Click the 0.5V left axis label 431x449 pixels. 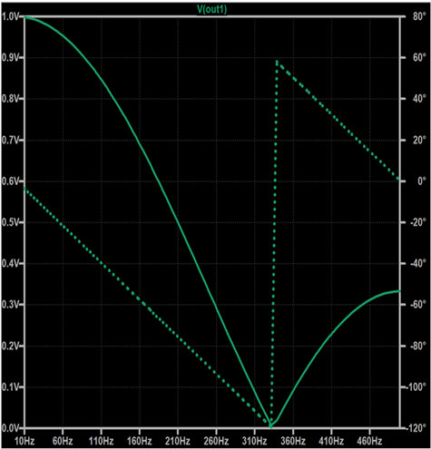click(11, 222)
